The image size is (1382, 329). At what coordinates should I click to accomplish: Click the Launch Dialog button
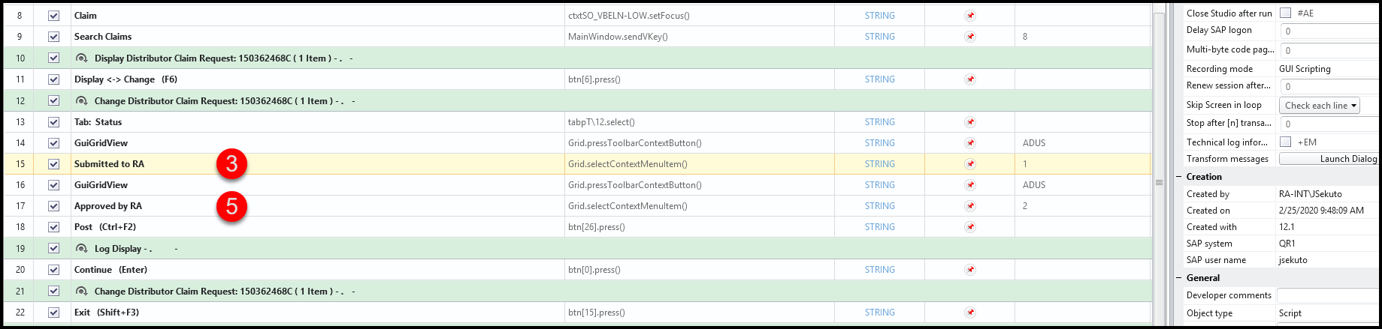[1330, 159]
